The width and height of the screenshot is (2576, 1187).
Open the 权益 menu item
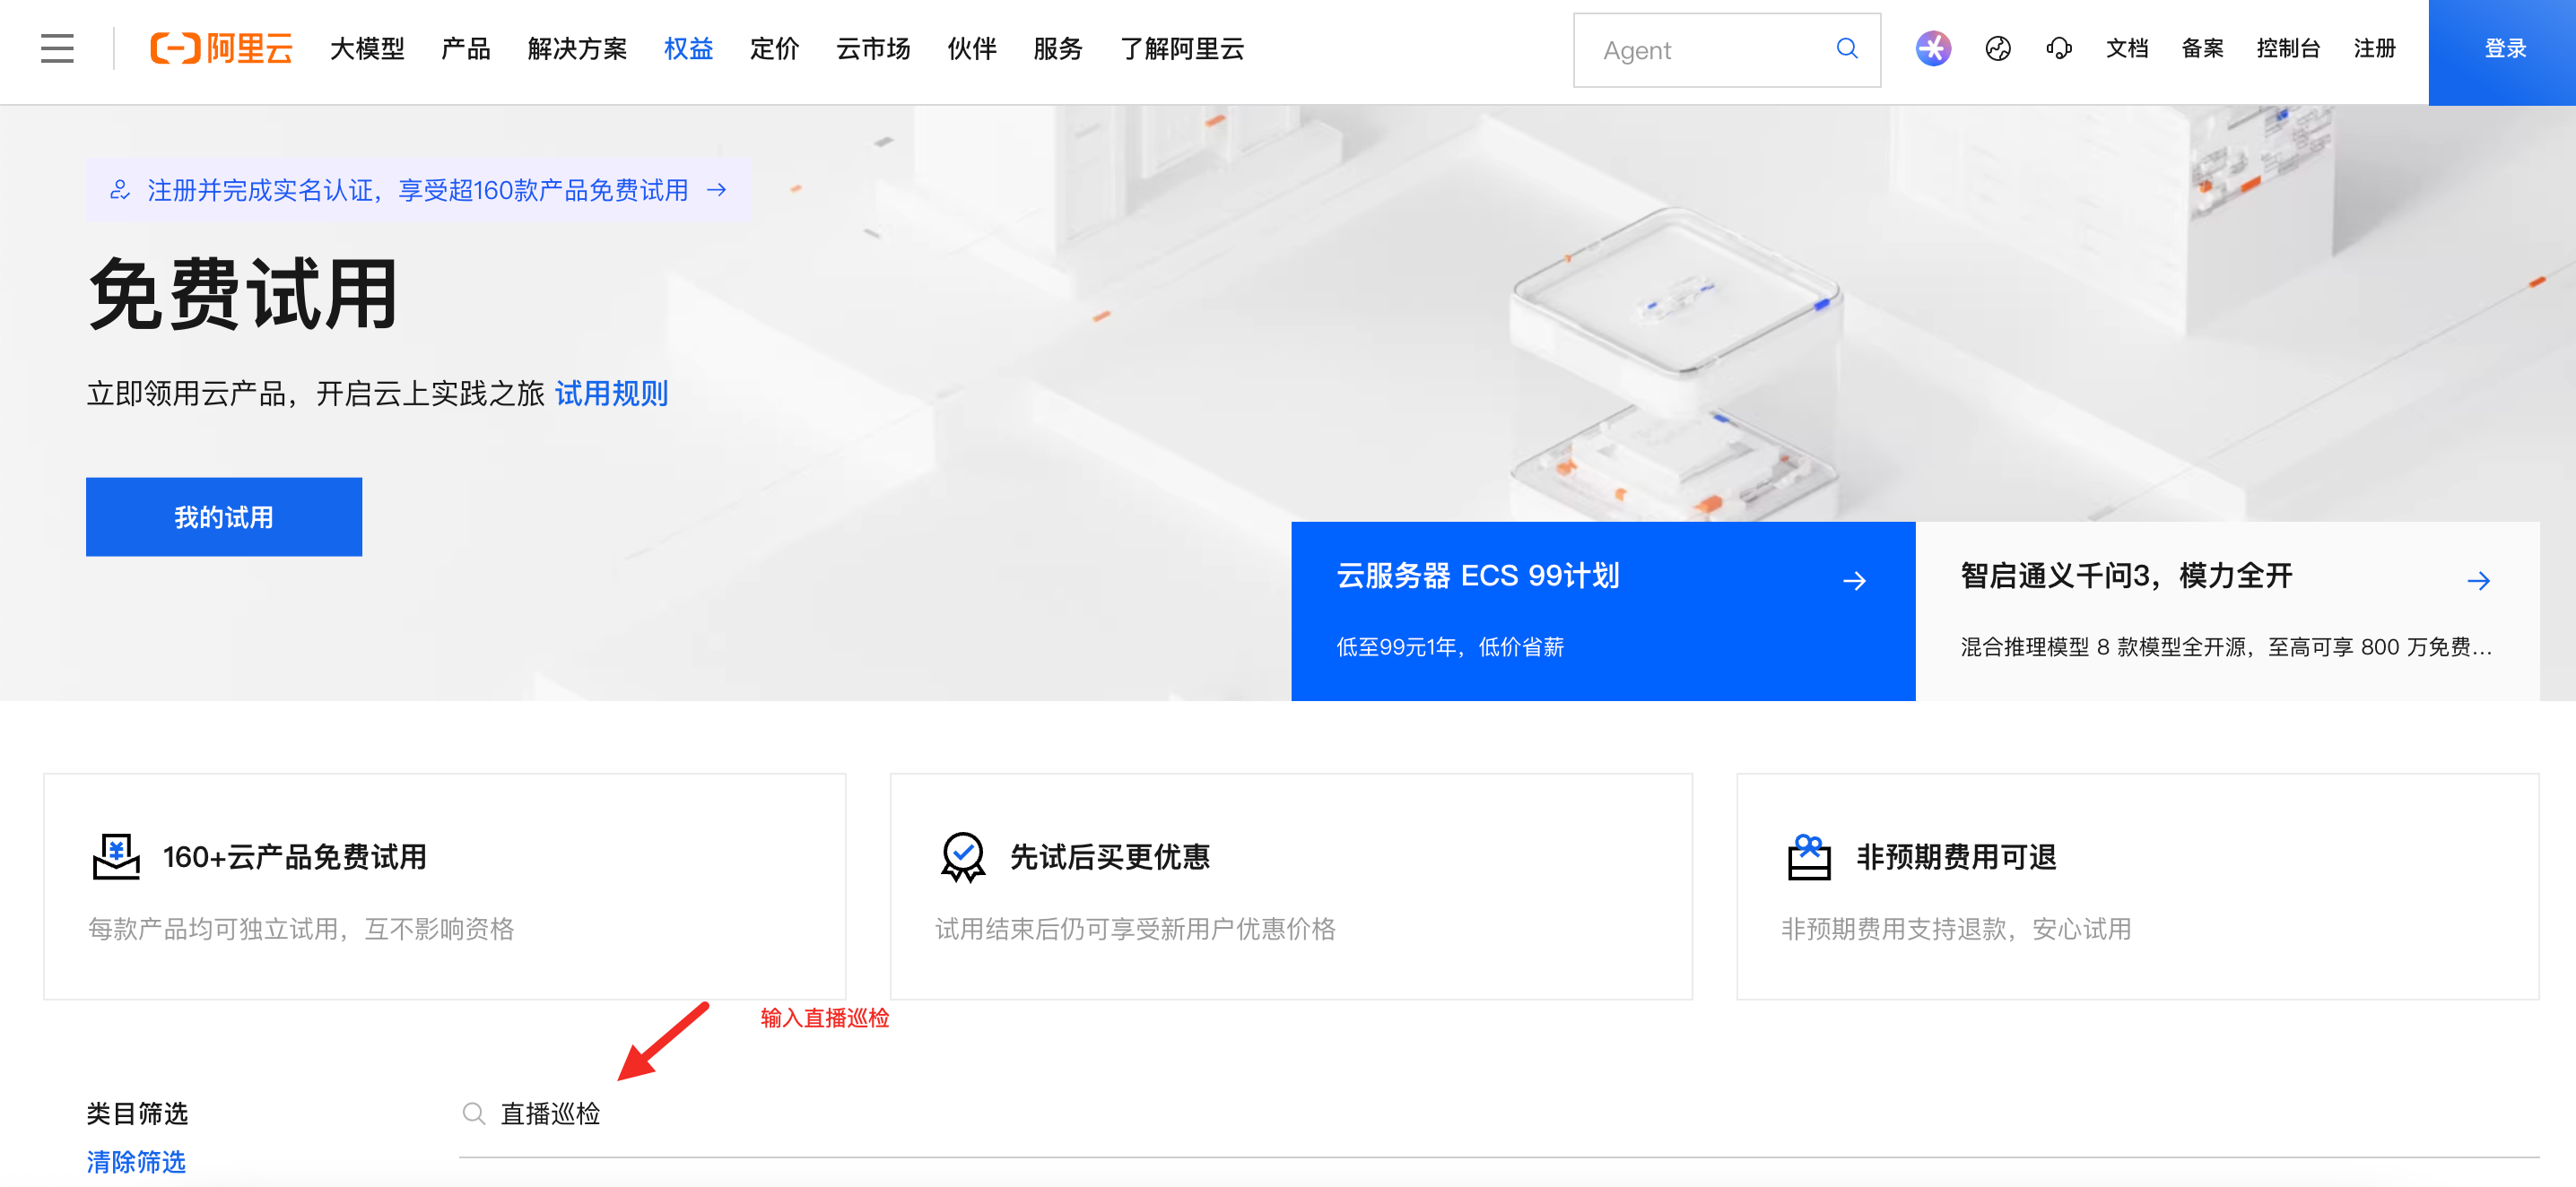click(x=688, y=48)
